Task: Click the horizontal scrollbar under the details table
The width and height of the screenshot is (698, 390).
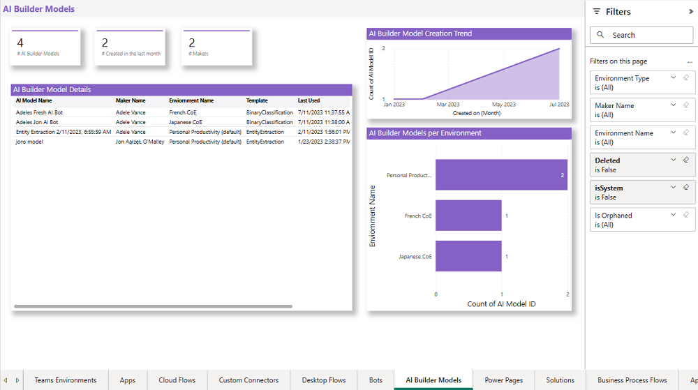Action: click(x=153, y=306)
